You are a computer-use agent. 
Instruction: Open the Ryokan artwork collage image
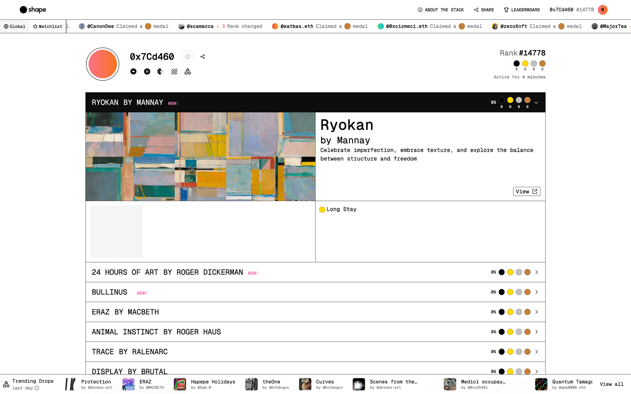coord(200,157)
